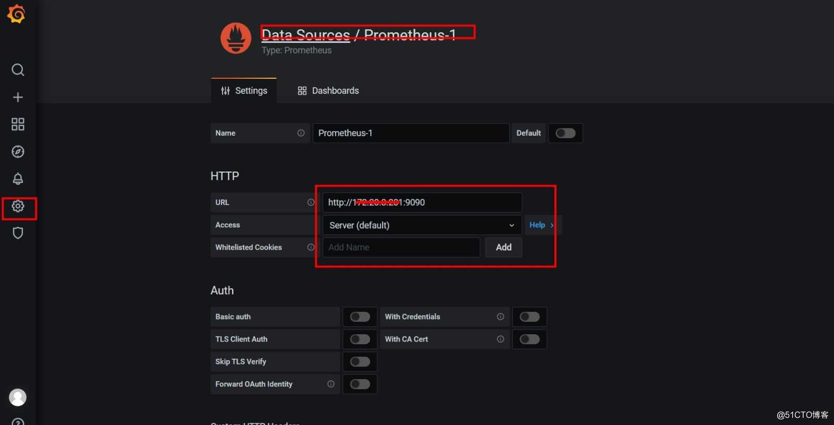Click the URL input field
Image resolution: width=834 pixels, height=425 pixels.
click(x=422, y=202)
